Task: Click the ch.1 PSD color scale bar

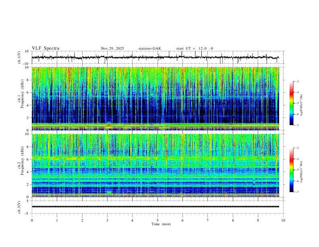Action: 291,103
